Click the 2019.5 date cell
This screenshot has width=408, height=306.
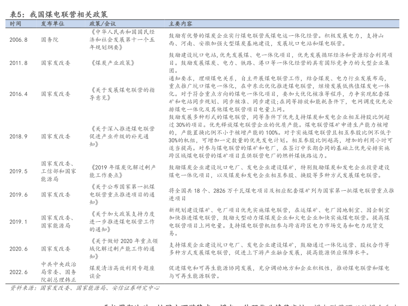[x=19, y=171]
